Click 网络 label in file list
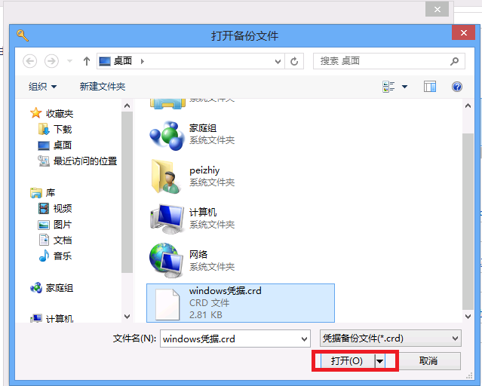Screen dimensions: 482x386 tap(198, 255)
